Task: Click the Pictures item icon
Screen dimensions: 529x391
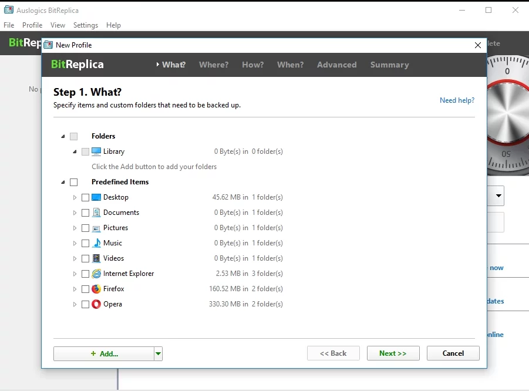Action: pos(96,228)
